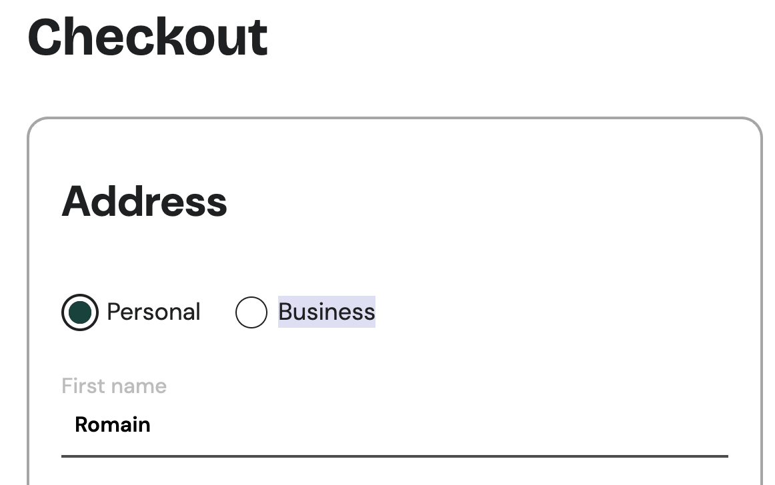This screenshot has height=485, width=775.
Task: Click the empty circle beside Business
Action: point(251,312)
